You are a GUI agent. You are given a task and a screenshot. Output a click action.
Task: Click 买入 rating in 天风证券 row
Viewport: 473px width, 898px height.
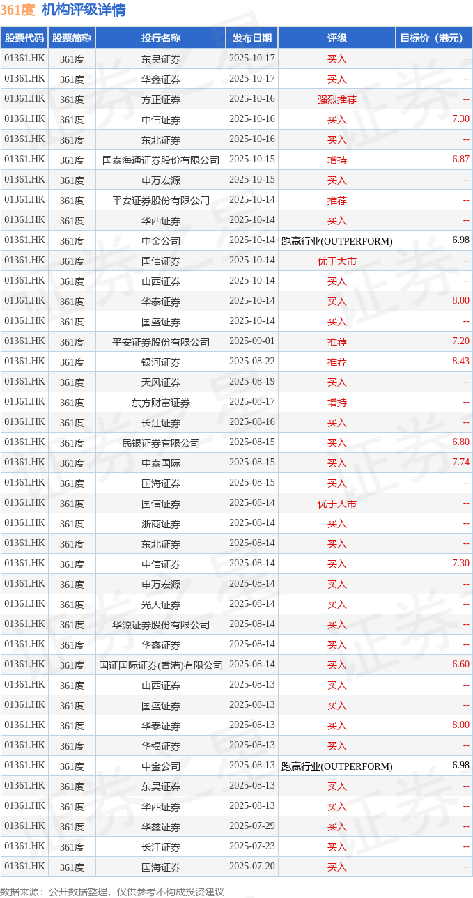click(x=337, y=382)
